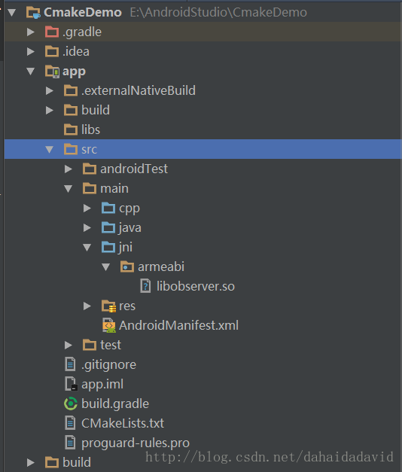Expand the .externalNativeBuild folder

coord(50,90)
